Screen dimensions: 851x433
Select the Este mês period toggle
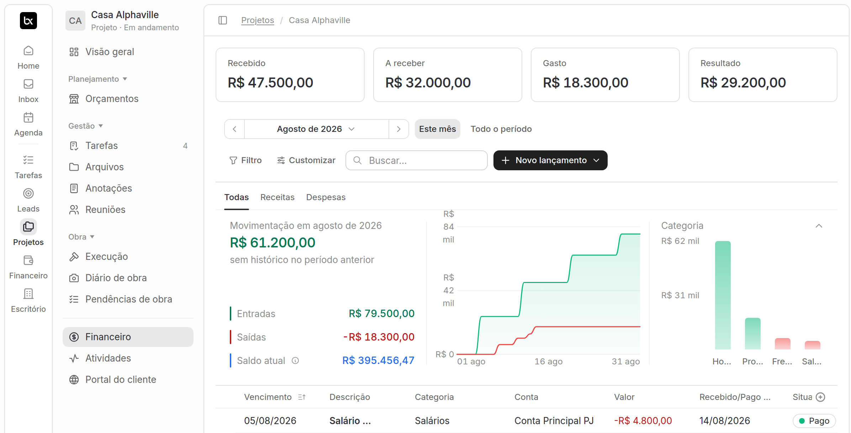coord(437,129)
